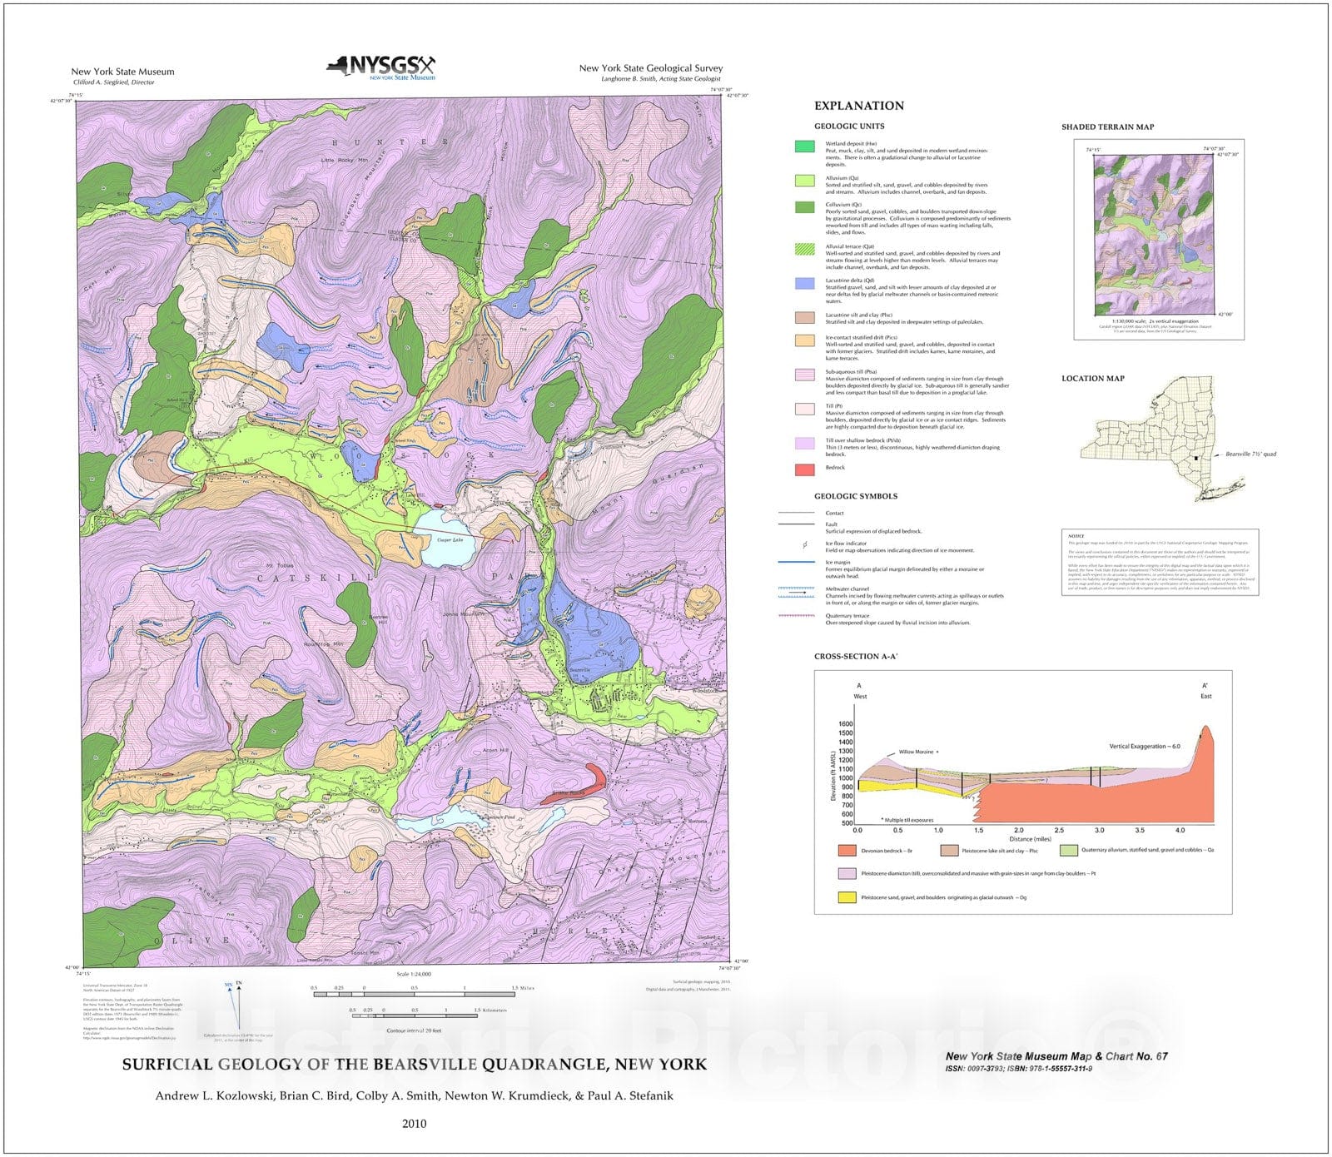Click the Sub-aqueous till striped swatch
Screen dimensions: 1332x1157
tap(804, 375)
